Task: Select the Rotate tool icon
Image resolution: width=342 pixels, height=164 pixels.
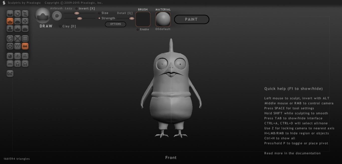Action: click(x=18, y=14)
